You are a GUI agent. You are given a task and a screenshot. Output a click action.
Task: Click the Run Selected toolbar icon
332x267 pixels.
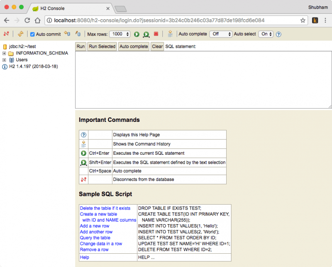click(x=146, y=34)
